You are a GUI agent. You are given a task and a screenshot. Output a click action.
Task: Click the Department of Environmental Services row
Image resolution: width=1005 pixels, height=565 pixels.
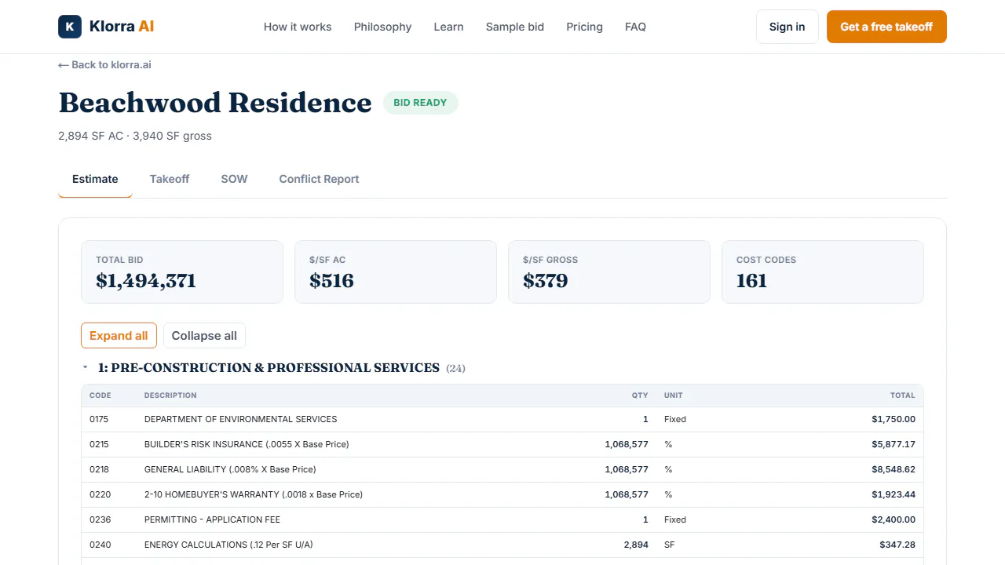tap(502, 419)
